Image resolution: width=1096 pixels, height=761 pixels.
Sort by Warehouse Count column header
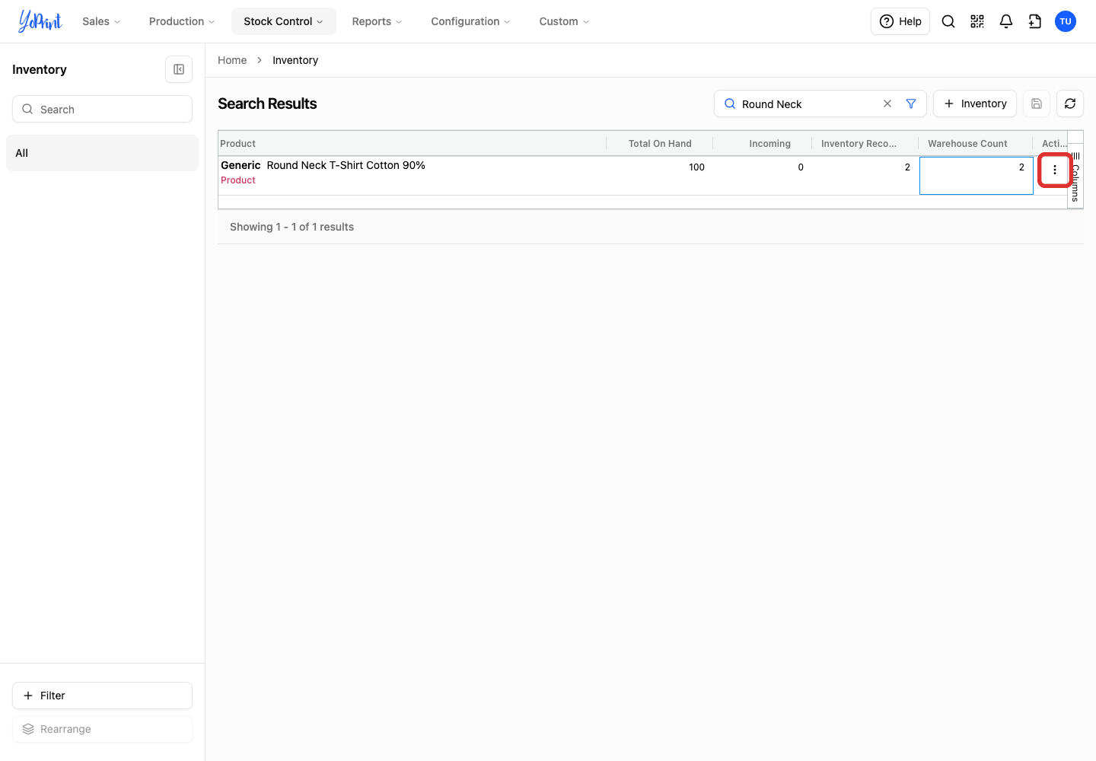976,143
